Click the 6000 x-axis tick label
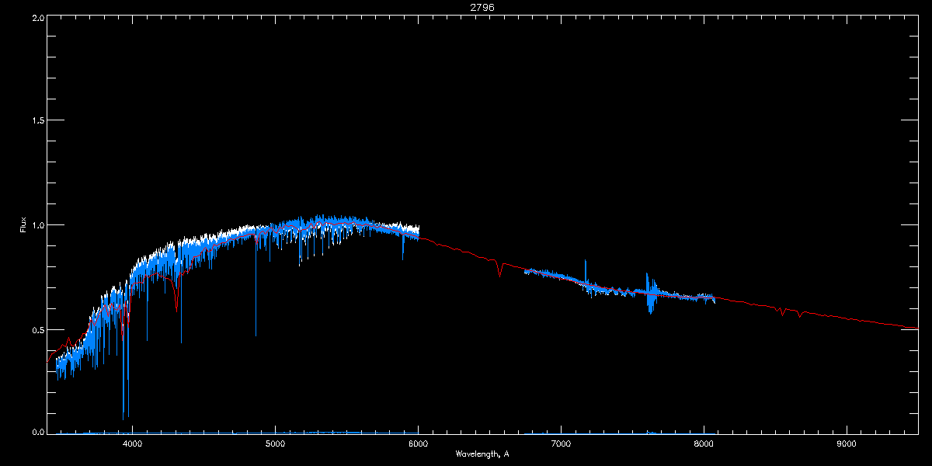Screen dimensions: 932x466 coord(418,443)
